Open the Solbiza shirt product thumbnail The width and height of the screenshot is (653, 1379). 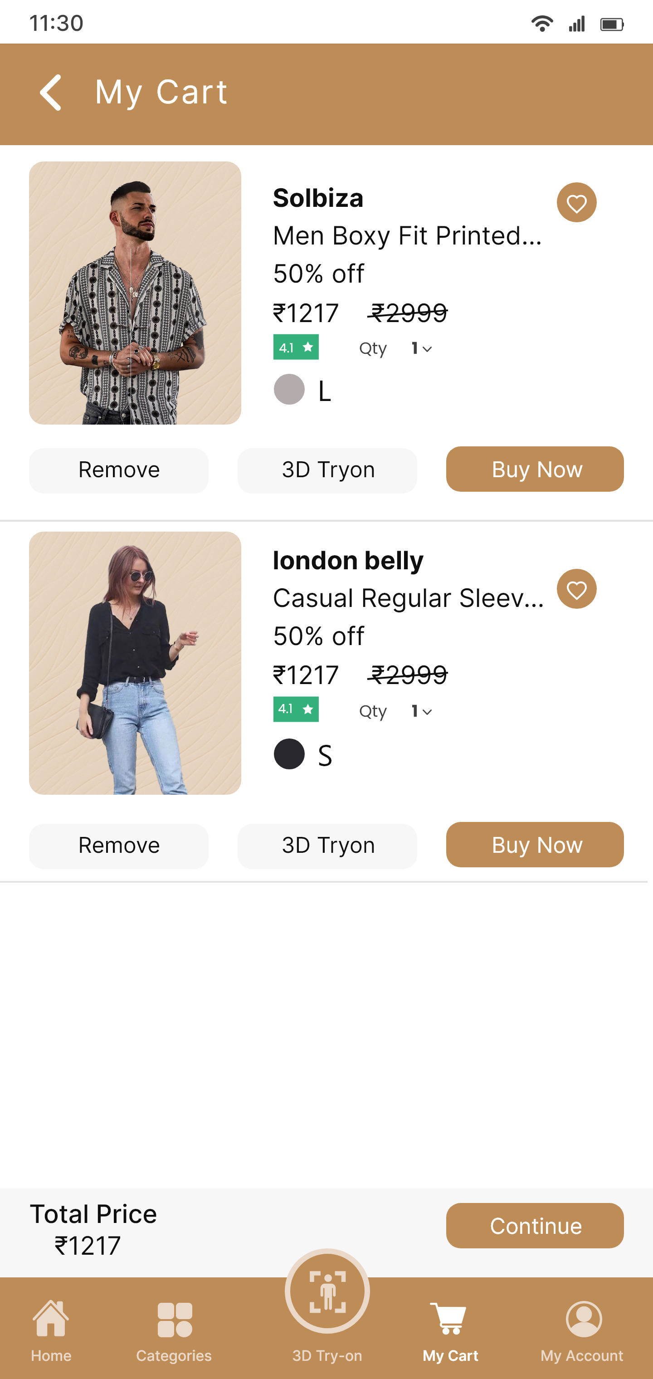(135, 293)
